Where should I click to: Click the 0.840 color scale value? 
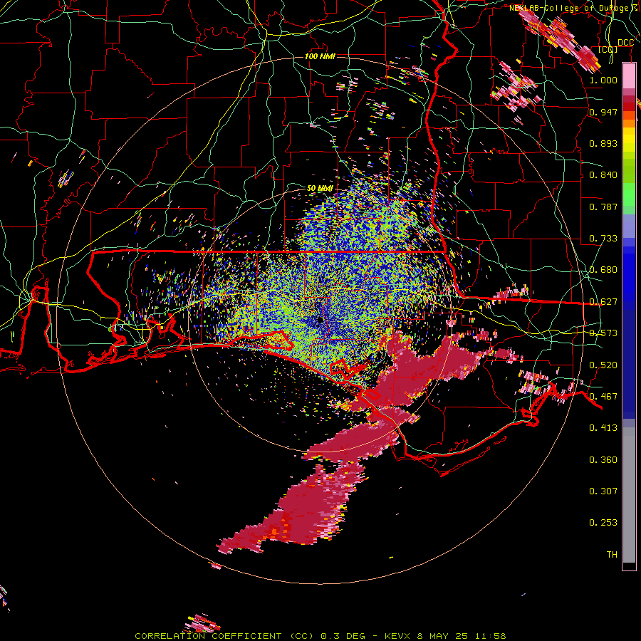603,175
